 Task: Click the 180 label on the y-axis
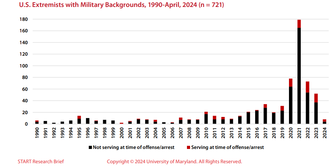[x=23, y=19]
